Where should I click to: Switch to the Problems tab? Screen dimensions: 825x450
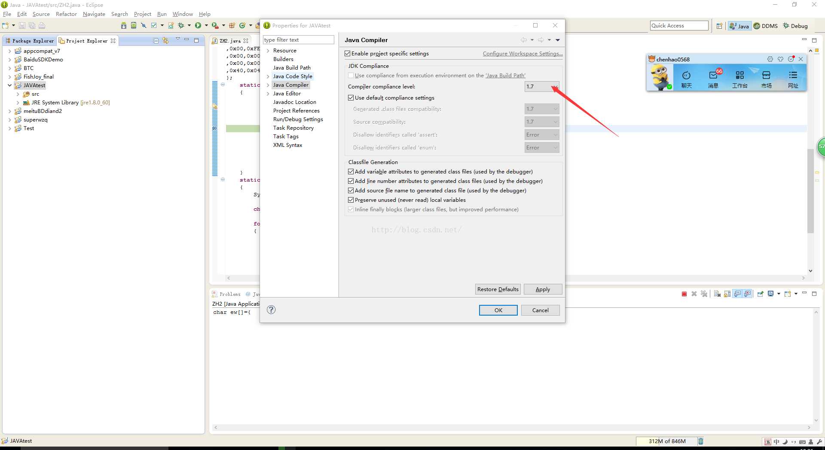(226, 294)
